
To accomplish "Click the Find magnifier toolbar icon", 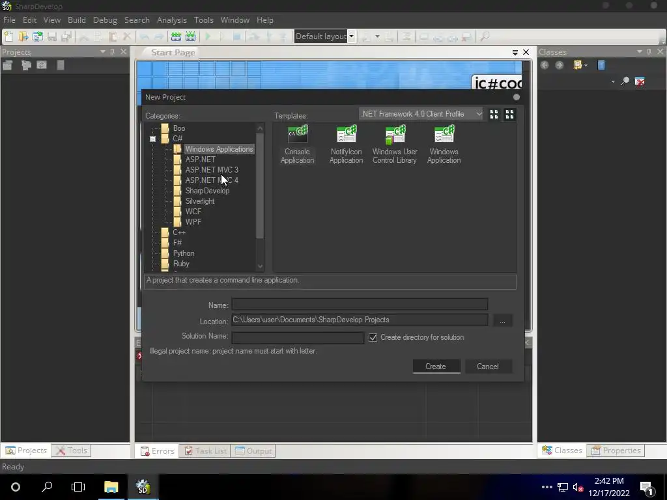I will tap(485, 36).
